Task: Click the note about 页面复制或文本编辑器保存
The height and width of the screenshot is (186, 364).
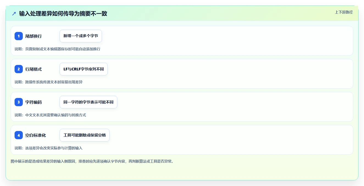Action: (x=57, y=49)
